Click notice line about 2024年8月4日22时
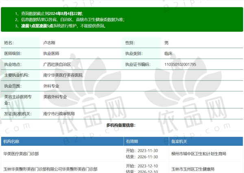The height and width of the screenshot is (173, 244). pos(52,14)
